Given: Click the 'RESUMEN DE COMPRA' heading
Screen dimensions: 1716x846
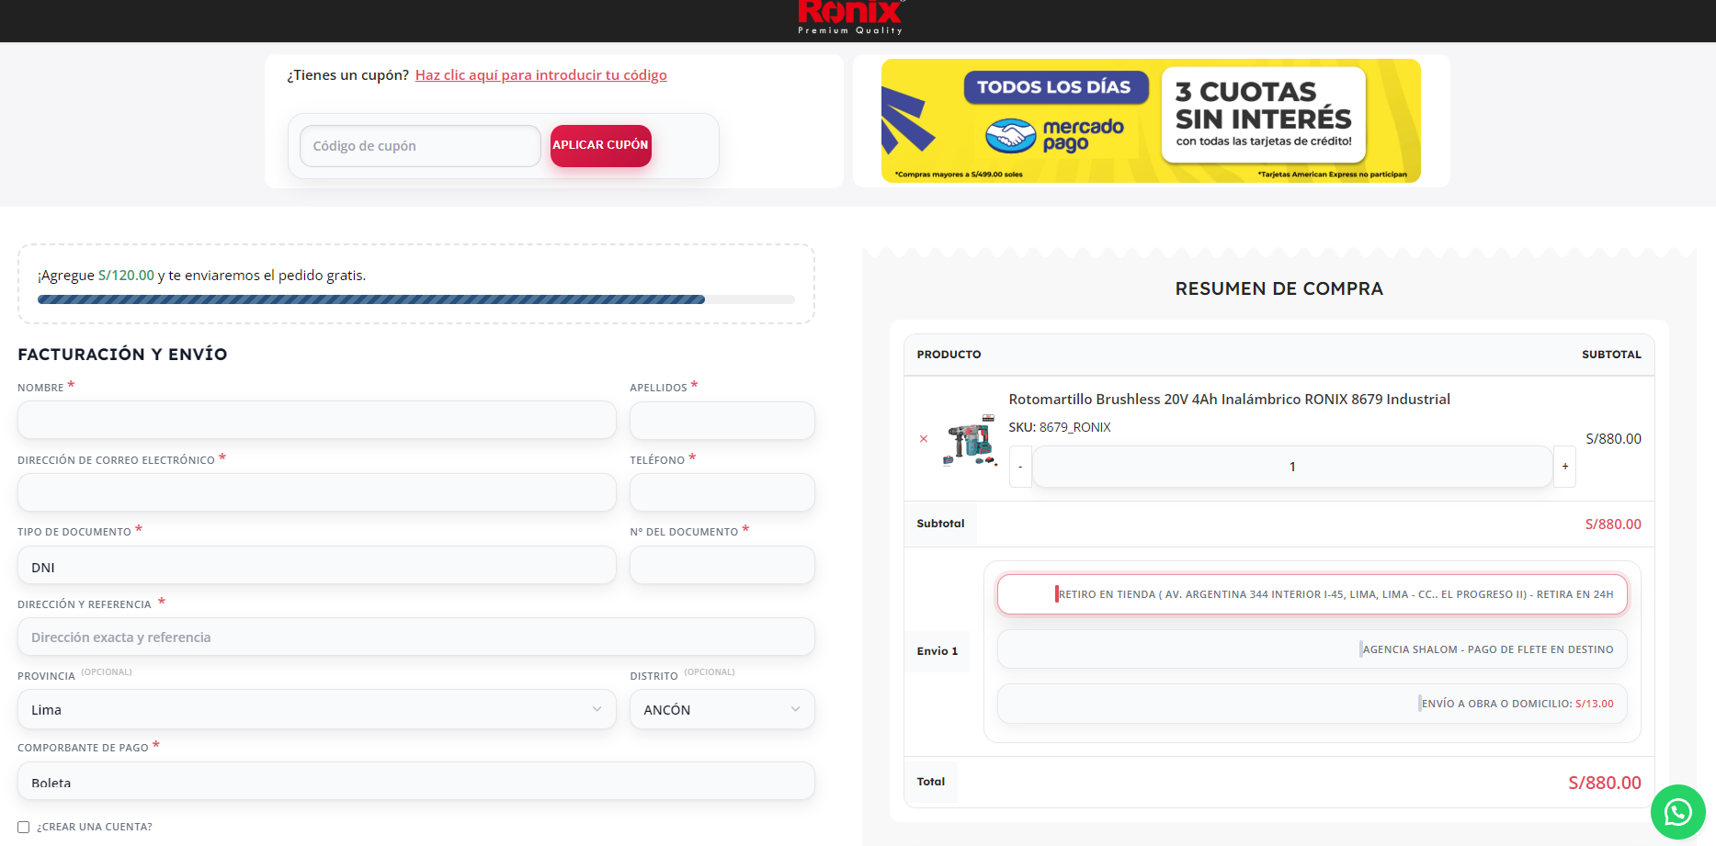Looking at the screenshot, I should [1278, 289].
